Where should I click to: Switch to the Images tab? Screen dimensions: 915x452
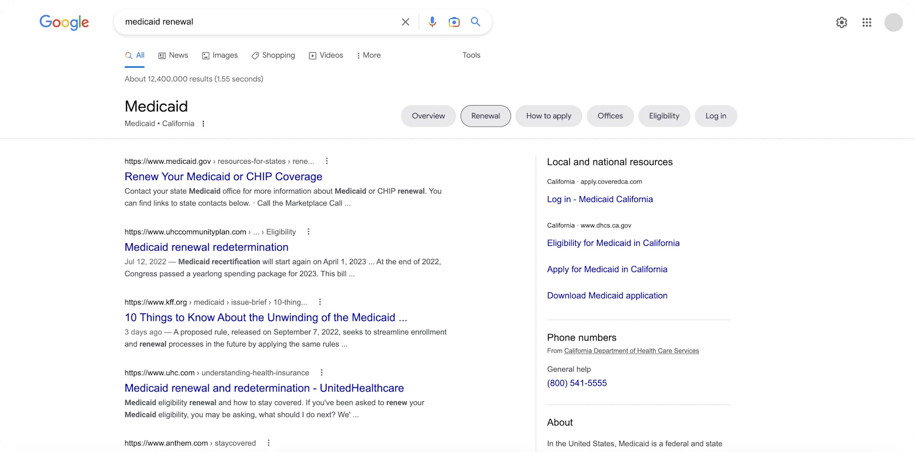tap(220, 55)
